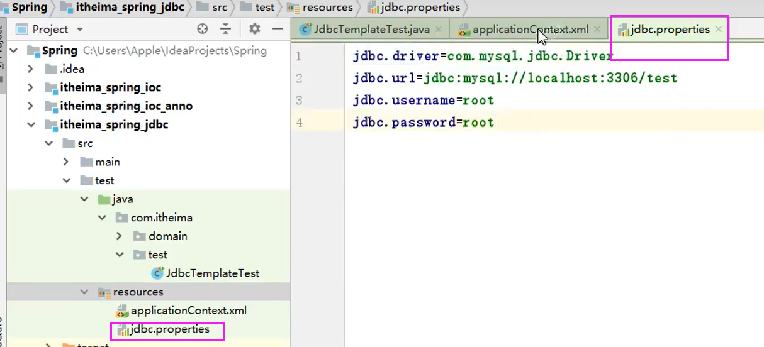The image size is (764, 347).
Task: Select the .idea folder
Action: pyautogui.click(x=72, y=69)
